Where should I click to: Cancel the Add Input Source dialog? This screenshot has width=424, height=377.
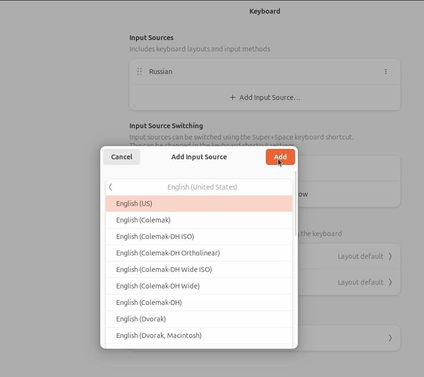(x=122, y=157)
